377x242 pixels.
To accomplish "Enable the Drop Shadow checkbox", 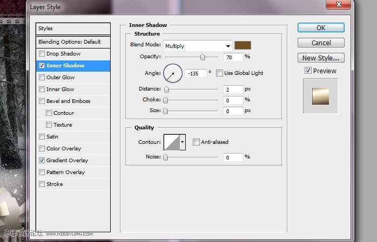I will (42, 53).
